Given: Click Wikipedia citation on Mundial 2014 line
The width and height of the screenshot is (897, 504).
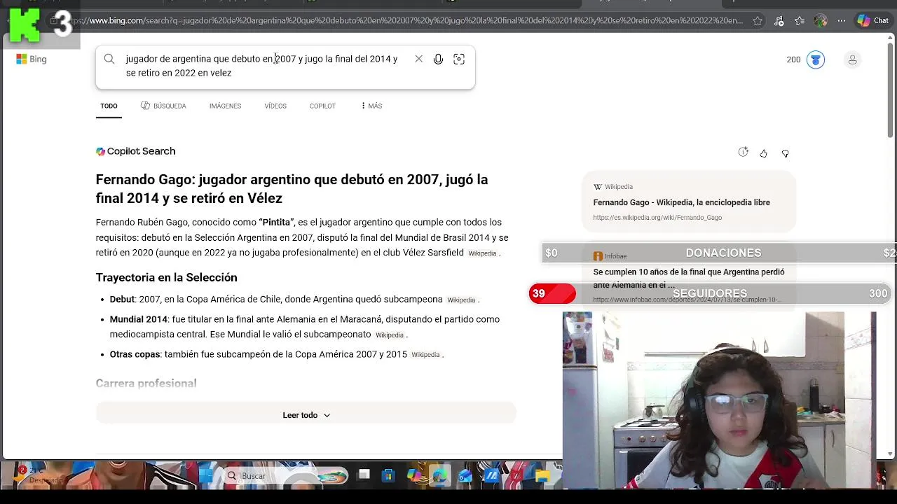Looking at the screenshot, I should click(389, 335).
